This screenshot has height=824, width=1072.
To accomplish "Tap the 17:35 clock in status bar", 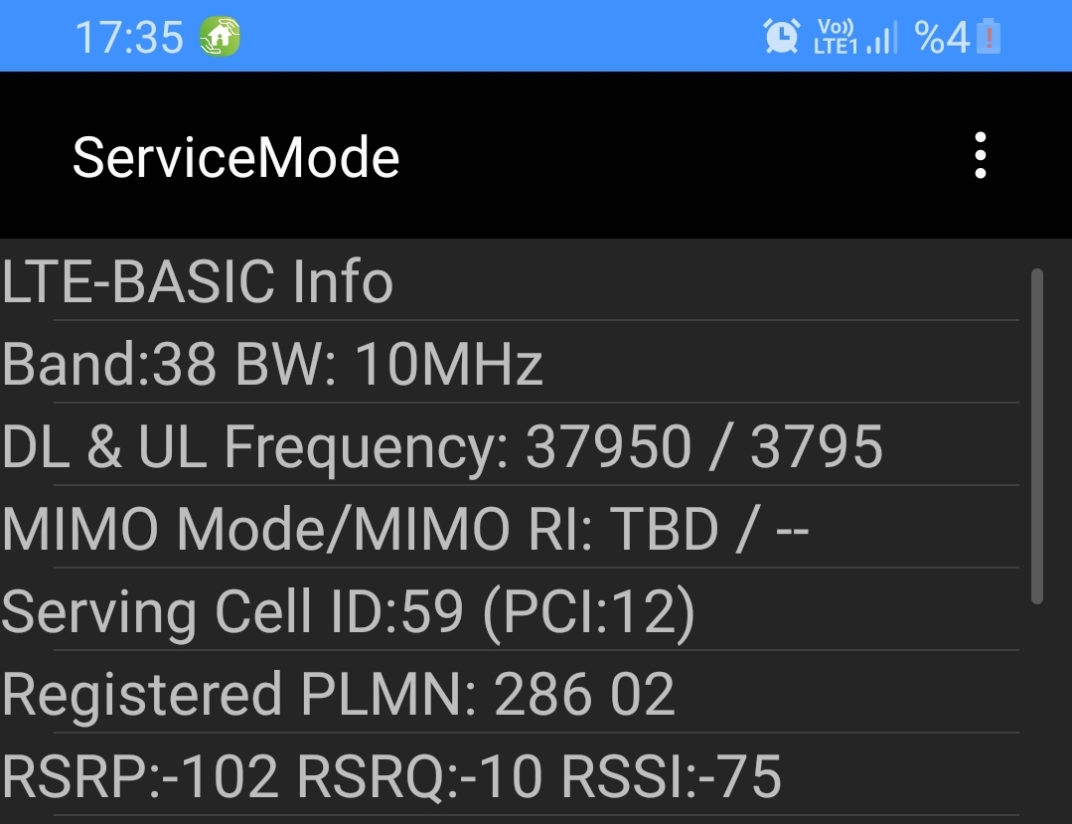I will click(x=129, y=37).
